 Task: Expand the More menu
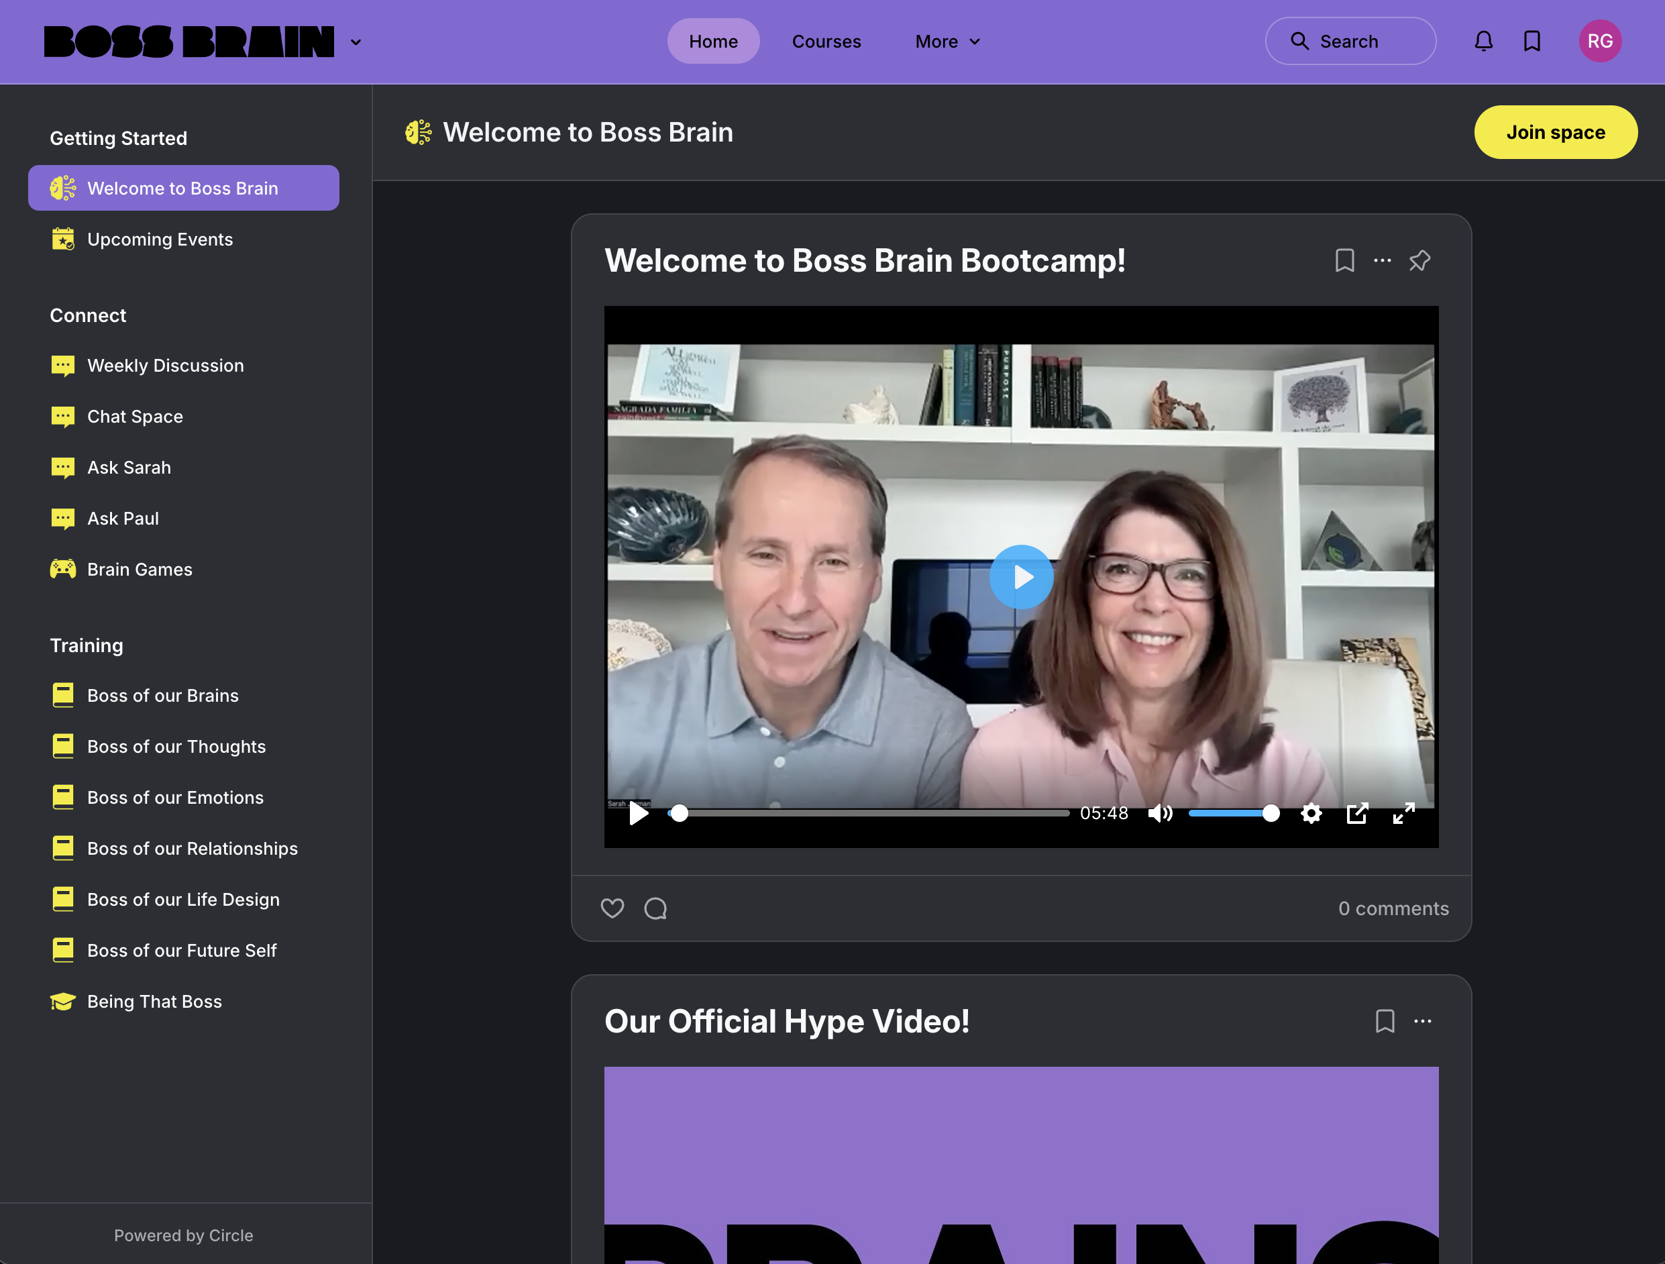coord(947,42)
